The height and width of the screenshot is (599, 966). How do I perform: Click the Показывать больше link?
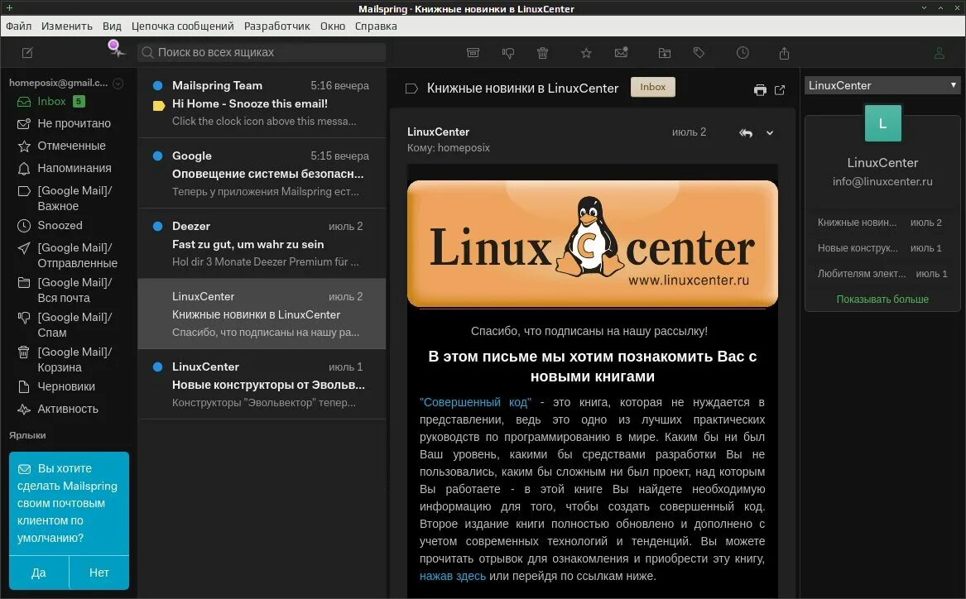(882, 299)
